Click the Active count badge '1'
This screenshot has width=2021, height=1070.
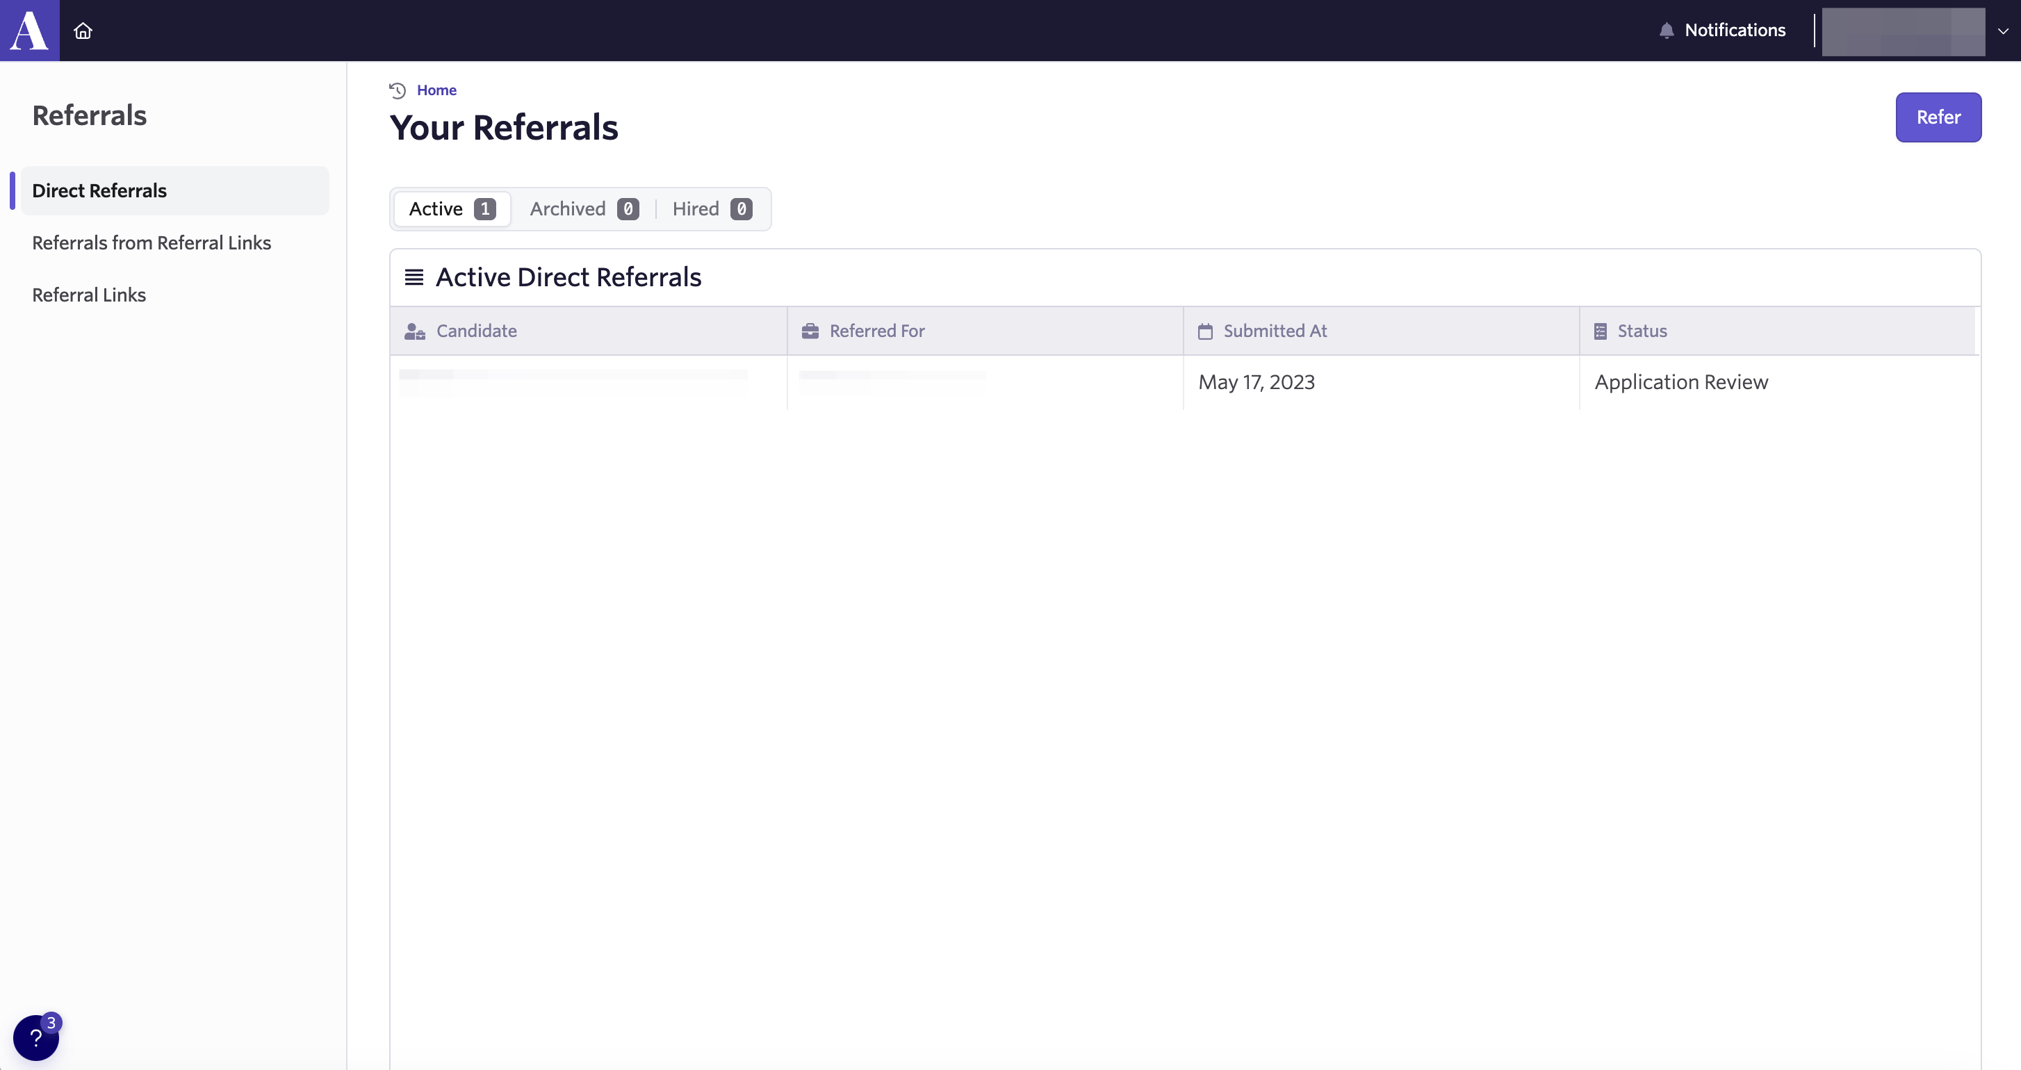pos(485,208)
